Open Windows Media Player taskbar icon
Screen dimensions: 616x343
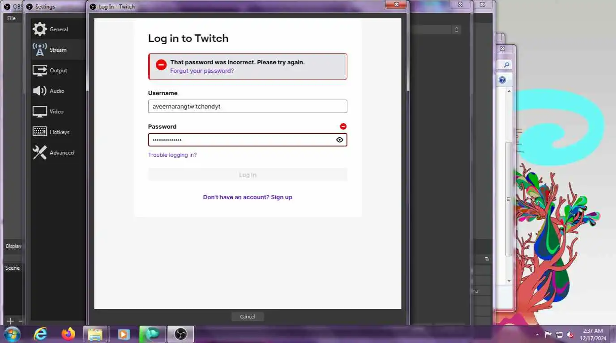(124, 334)
